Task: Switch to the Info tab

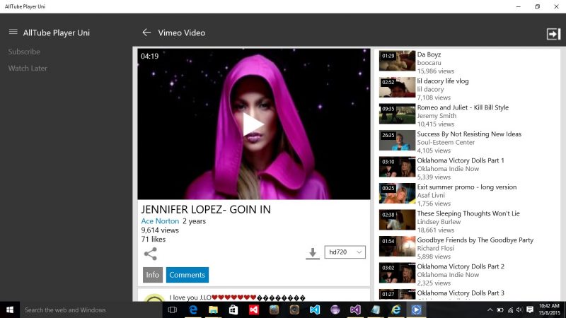Action: [x=153, y=275]
